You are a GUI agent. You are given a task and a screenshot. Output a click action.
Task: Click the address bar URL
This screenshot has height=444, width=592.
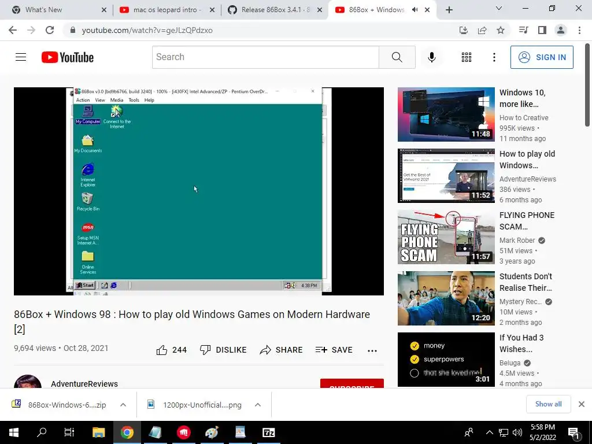click(147, 30)
